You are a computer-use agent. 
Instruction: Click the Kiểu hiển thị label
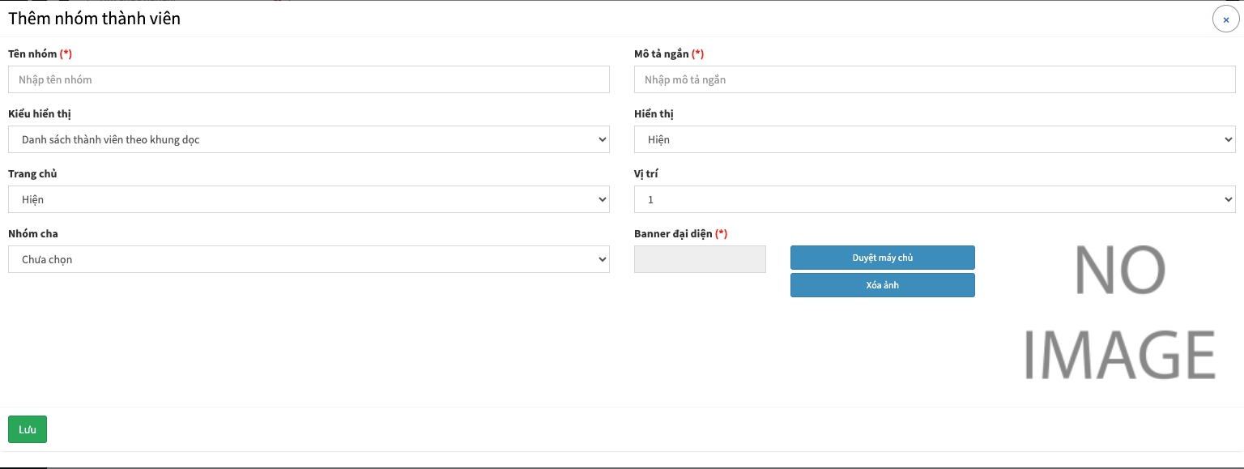40,113
